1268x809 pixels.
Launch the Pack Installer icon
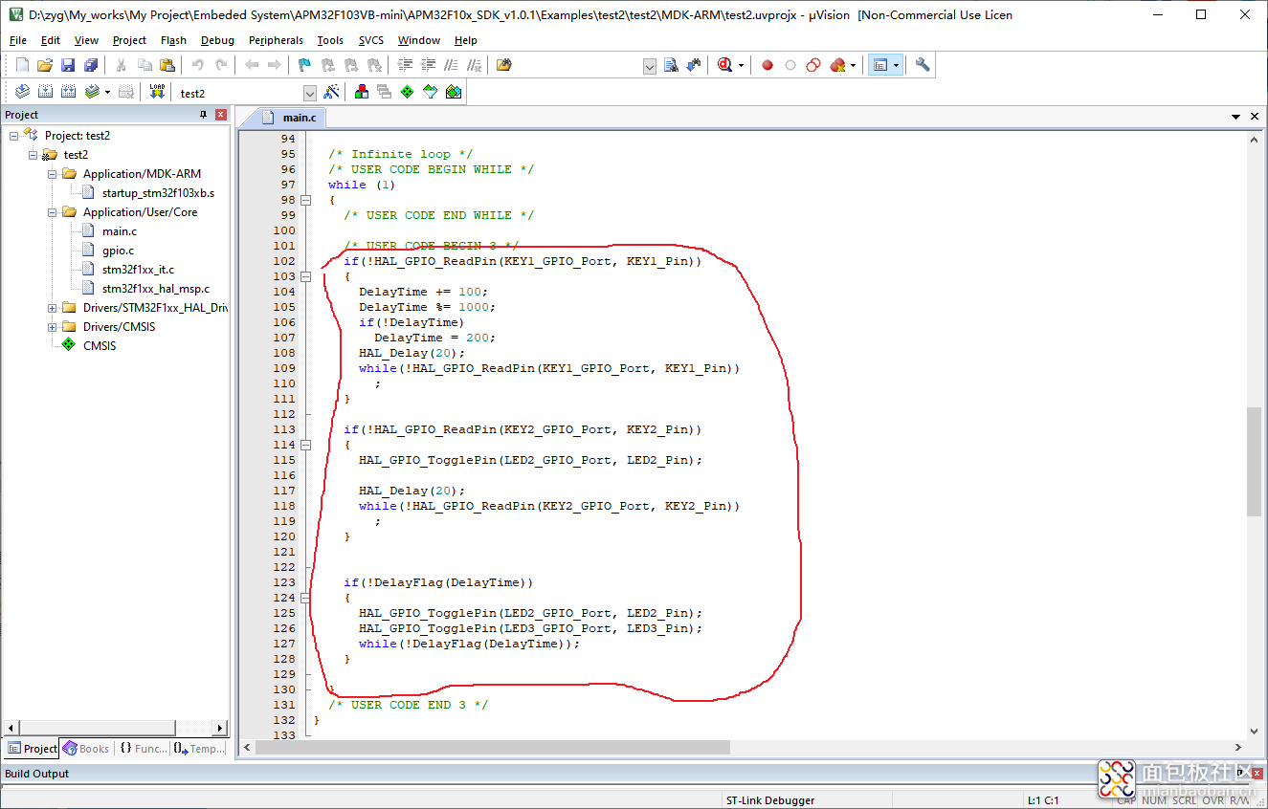pyautogui.click(x=454, y=92)
